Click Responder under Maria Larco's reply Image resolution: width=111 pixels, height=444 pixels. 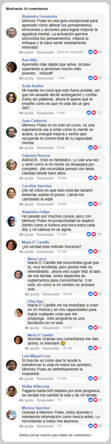pos(51,294)
